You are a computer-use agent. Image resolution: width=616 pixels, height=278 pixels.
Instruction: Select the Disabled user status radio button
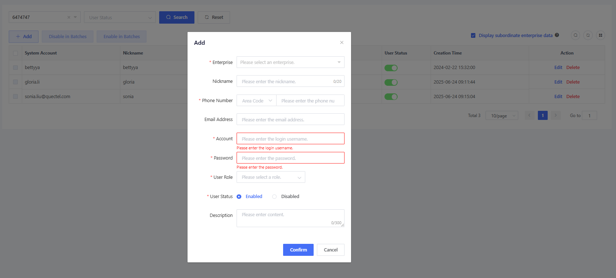[x=274, y=197]
